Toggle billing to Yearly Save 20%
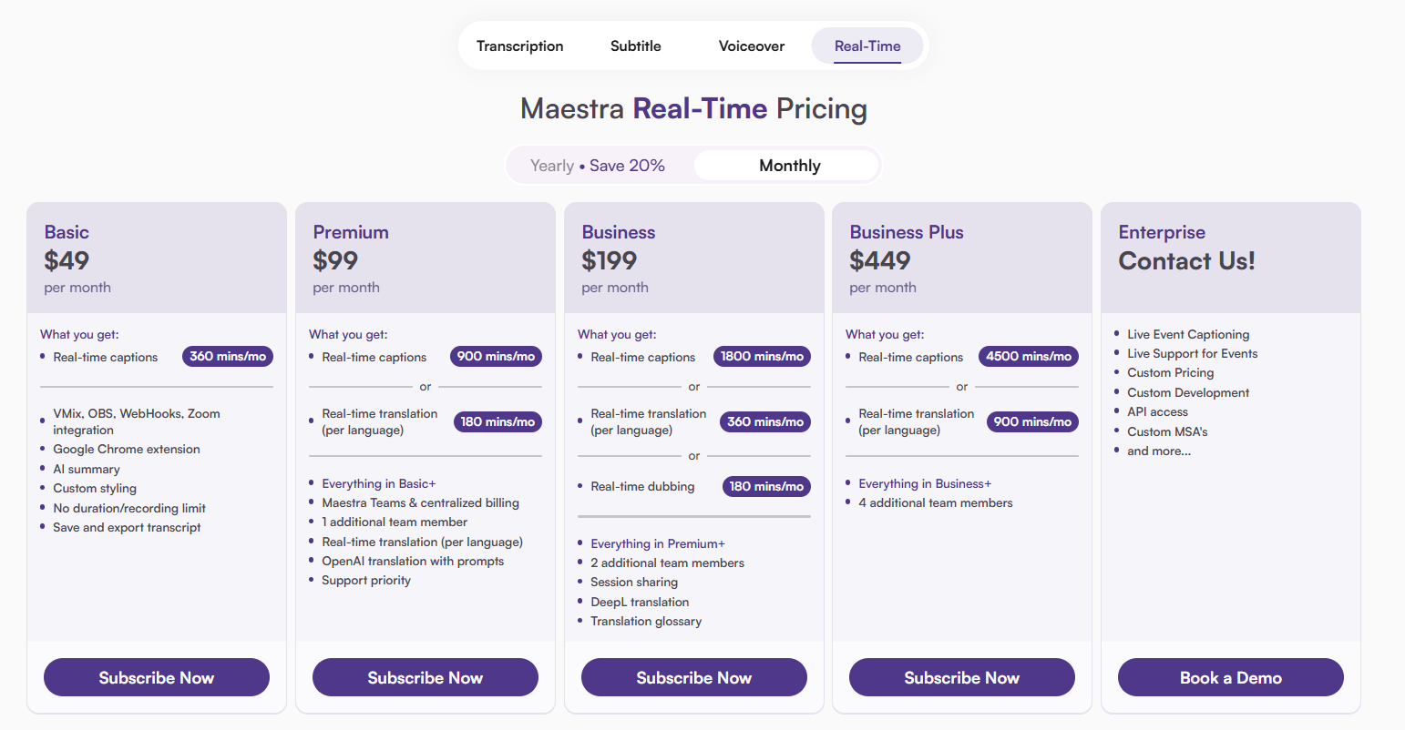1405x730 pixels. tap(598, 166)
